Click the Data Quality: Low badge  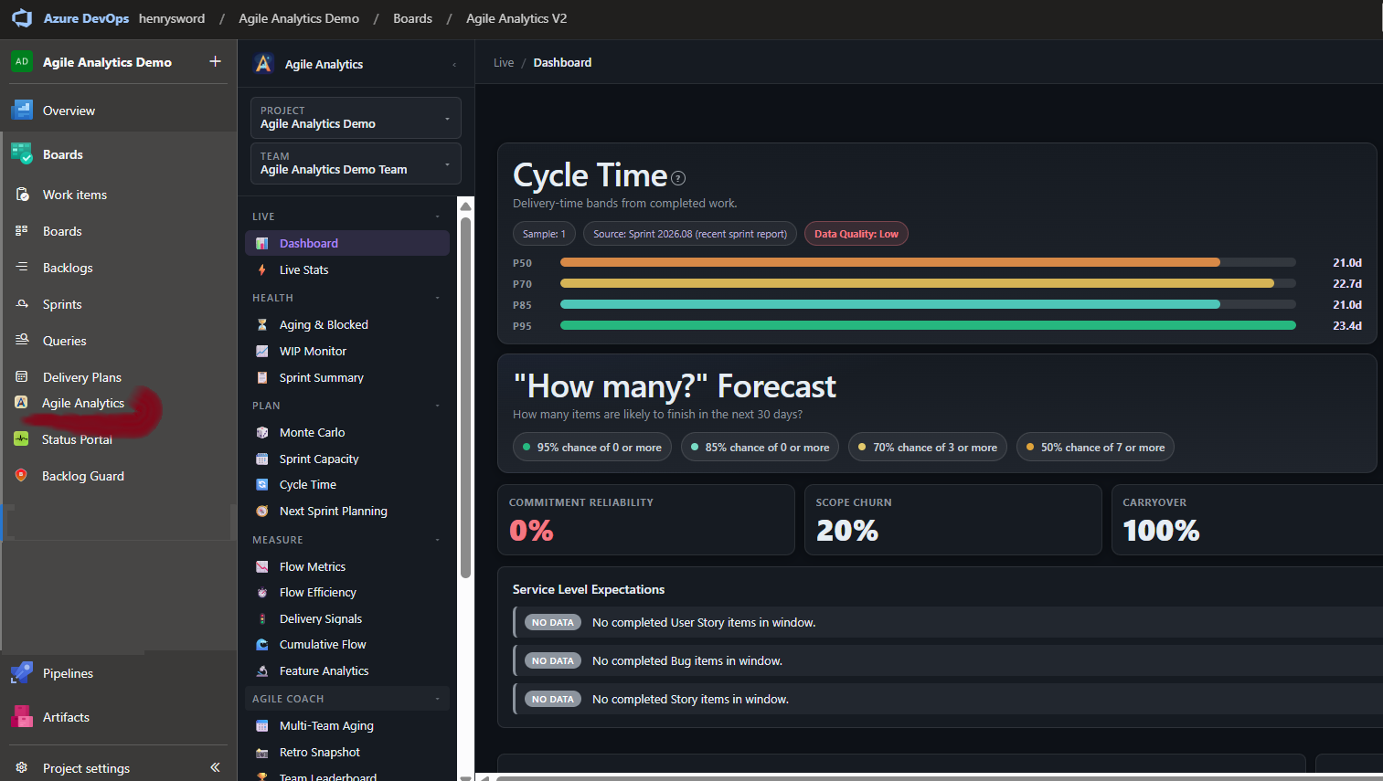(x=856, y=234)
